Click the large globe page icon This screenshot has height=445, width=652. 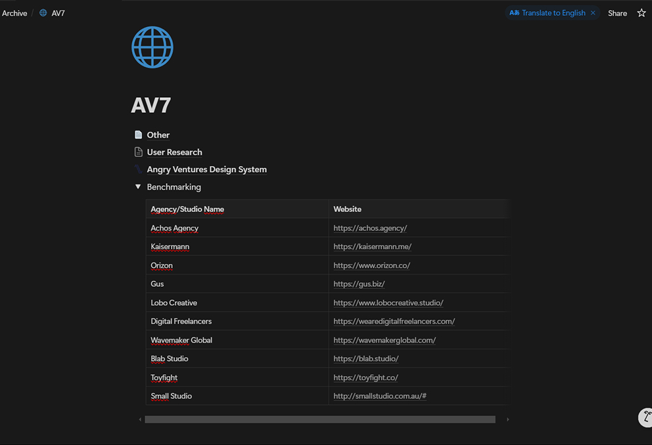point(152,47)
